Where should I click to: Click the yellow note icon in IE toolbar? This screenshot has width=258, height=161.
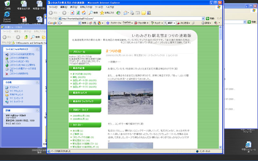144,13
